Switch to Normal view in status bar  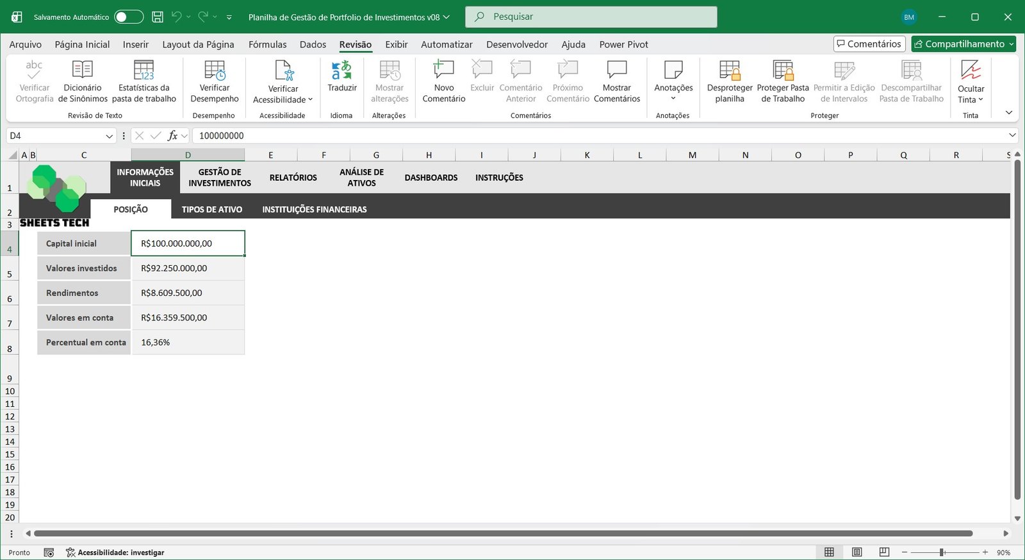pyautogui.click(x=829, y=552)
